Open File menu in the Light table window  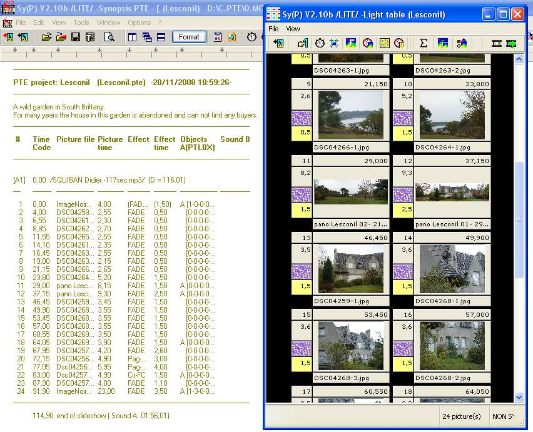[273, 29]
